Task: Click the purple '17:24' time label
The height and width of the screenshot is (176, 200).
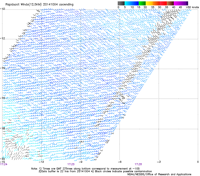Action: click(x=4, y=164)
